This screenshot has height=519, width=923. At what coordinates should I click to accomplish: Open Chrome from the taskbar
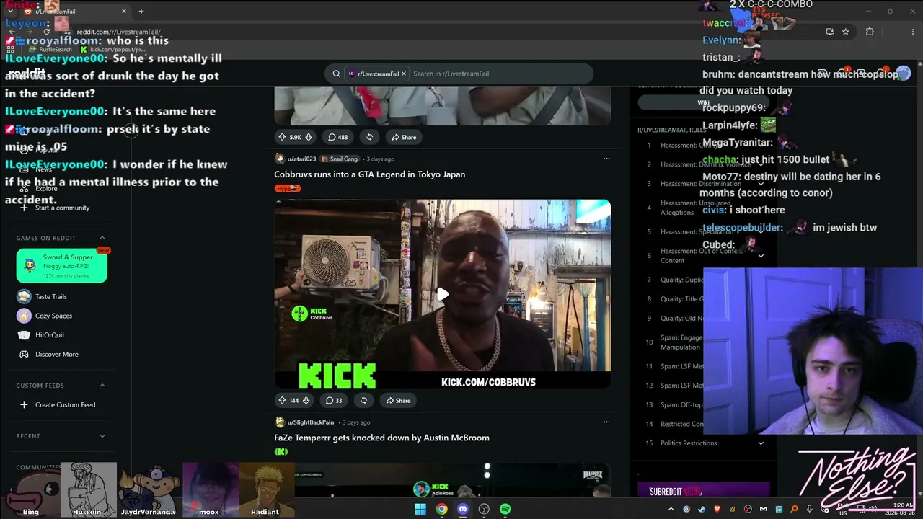click(441, 509)
